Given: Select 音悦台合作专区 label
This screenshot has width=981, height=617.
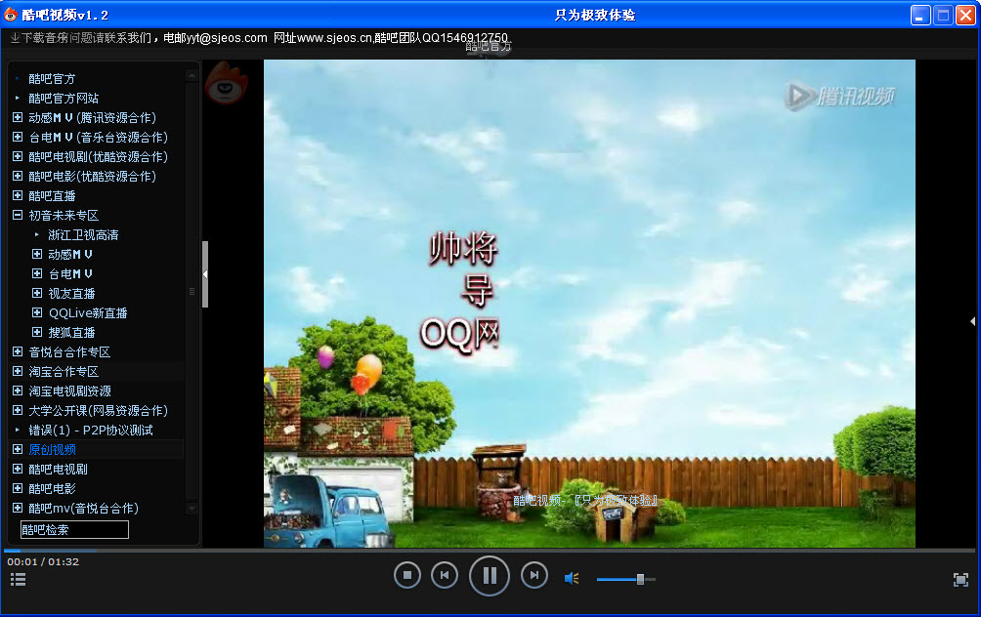Looking at the screenshot, I should 69,352.
